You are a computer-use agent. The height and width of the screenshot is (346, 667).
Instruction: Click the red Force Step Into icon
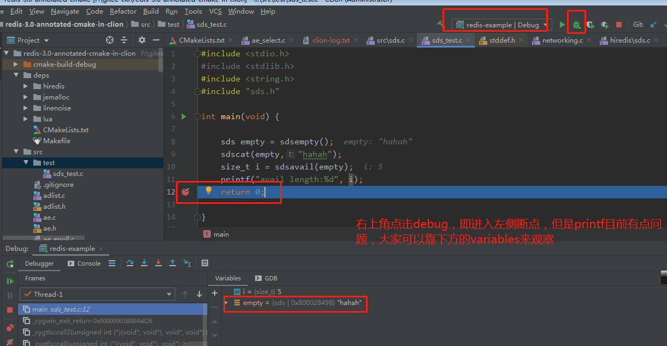pos(158,263)
